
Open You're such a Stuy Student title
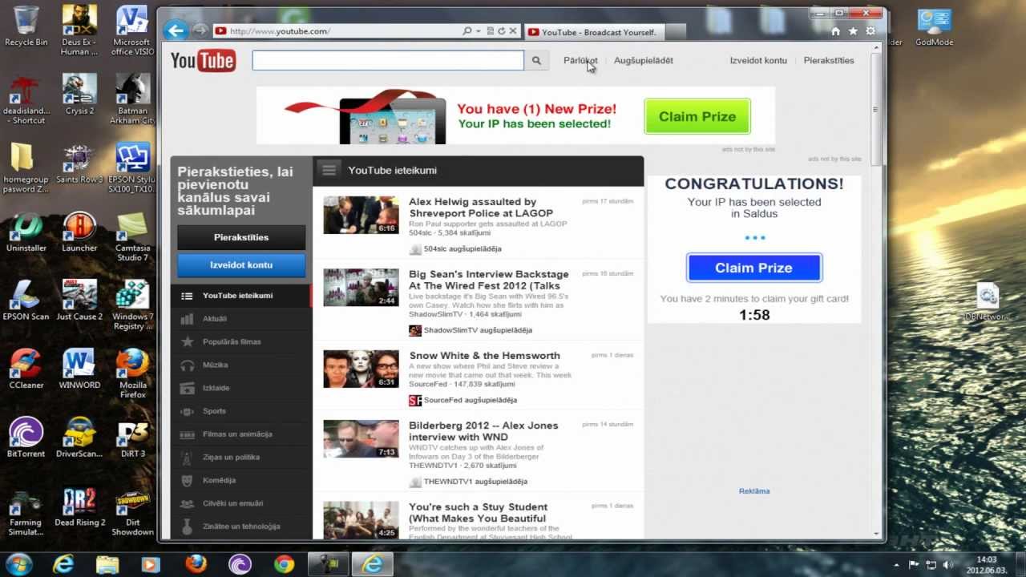tap(478, 513)
